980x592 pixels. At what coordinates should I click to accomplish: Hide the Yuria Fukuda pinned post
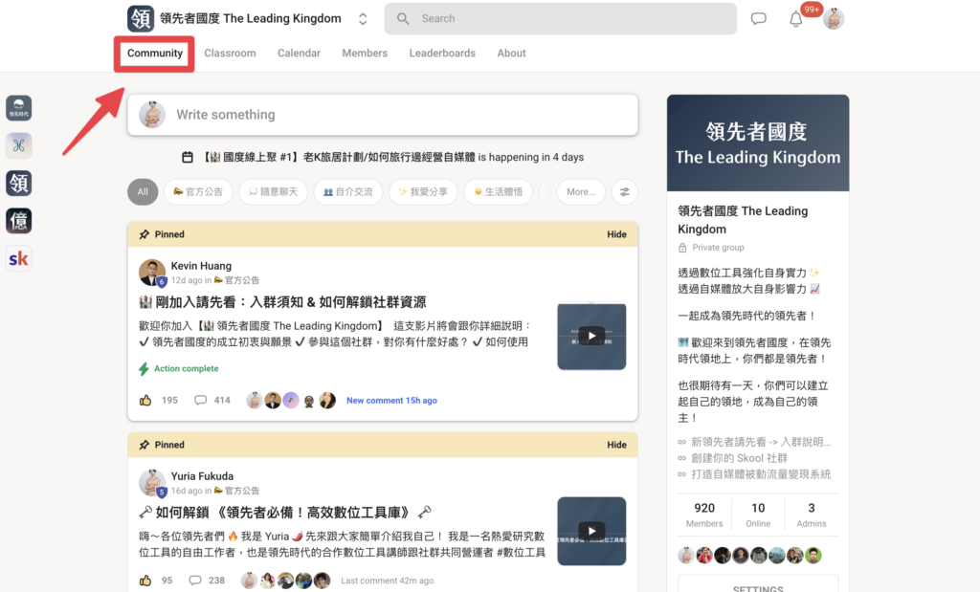616,445
